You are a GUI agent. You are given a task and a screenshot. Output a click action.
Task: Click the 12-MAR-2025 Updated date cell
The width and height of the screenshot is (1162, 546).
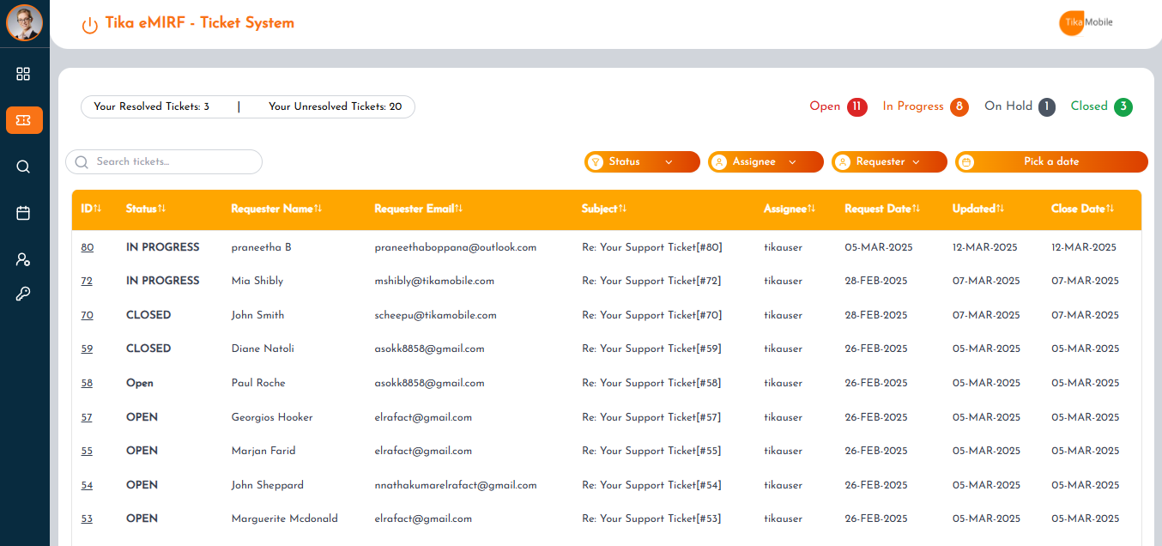(985, 247)
